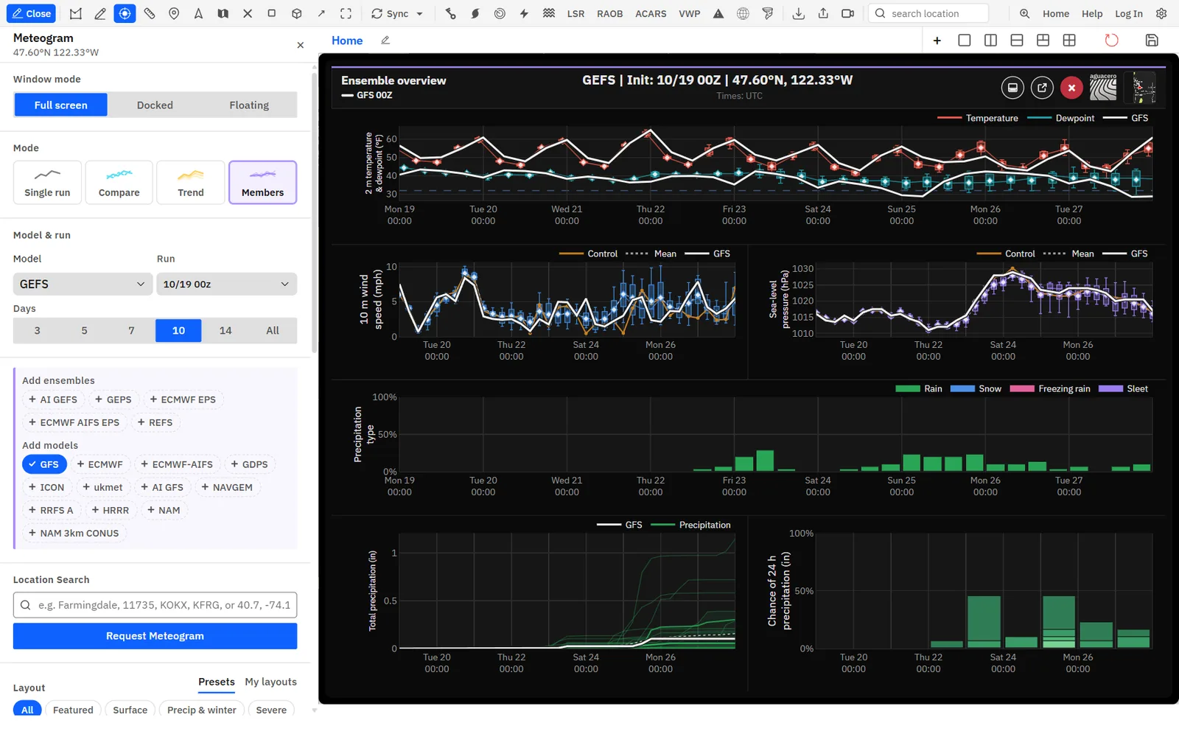Click the Log In link

[x=1128, y=13]
